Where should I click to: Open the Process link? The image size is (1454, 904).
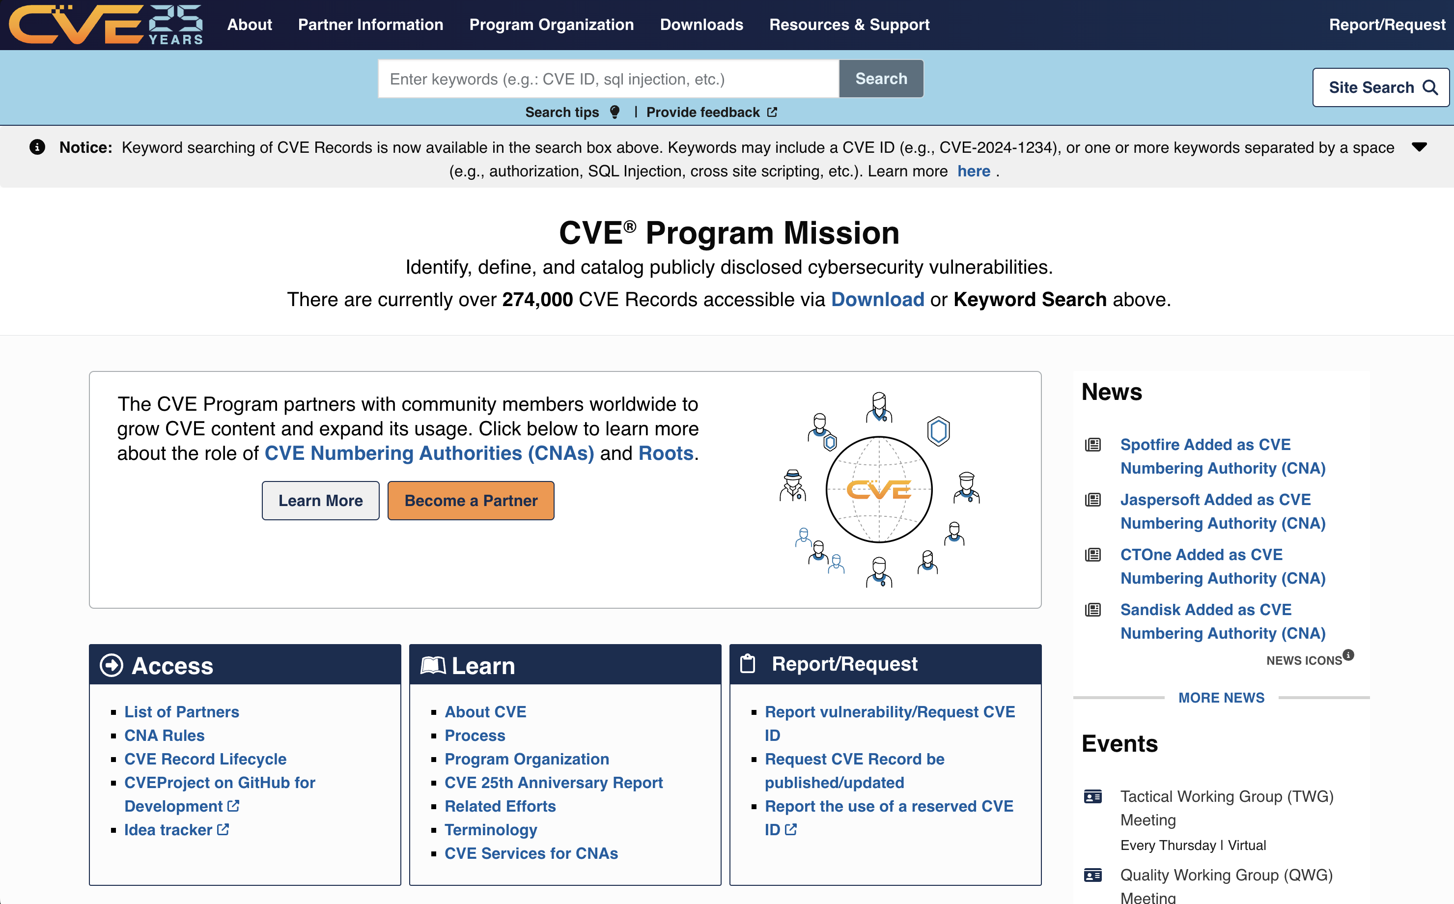(475, 735)
